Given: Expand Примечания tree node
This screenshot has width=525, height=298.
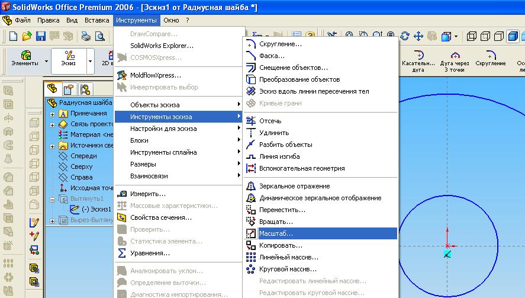Looking at the screenshot, I should pos(52,114).
